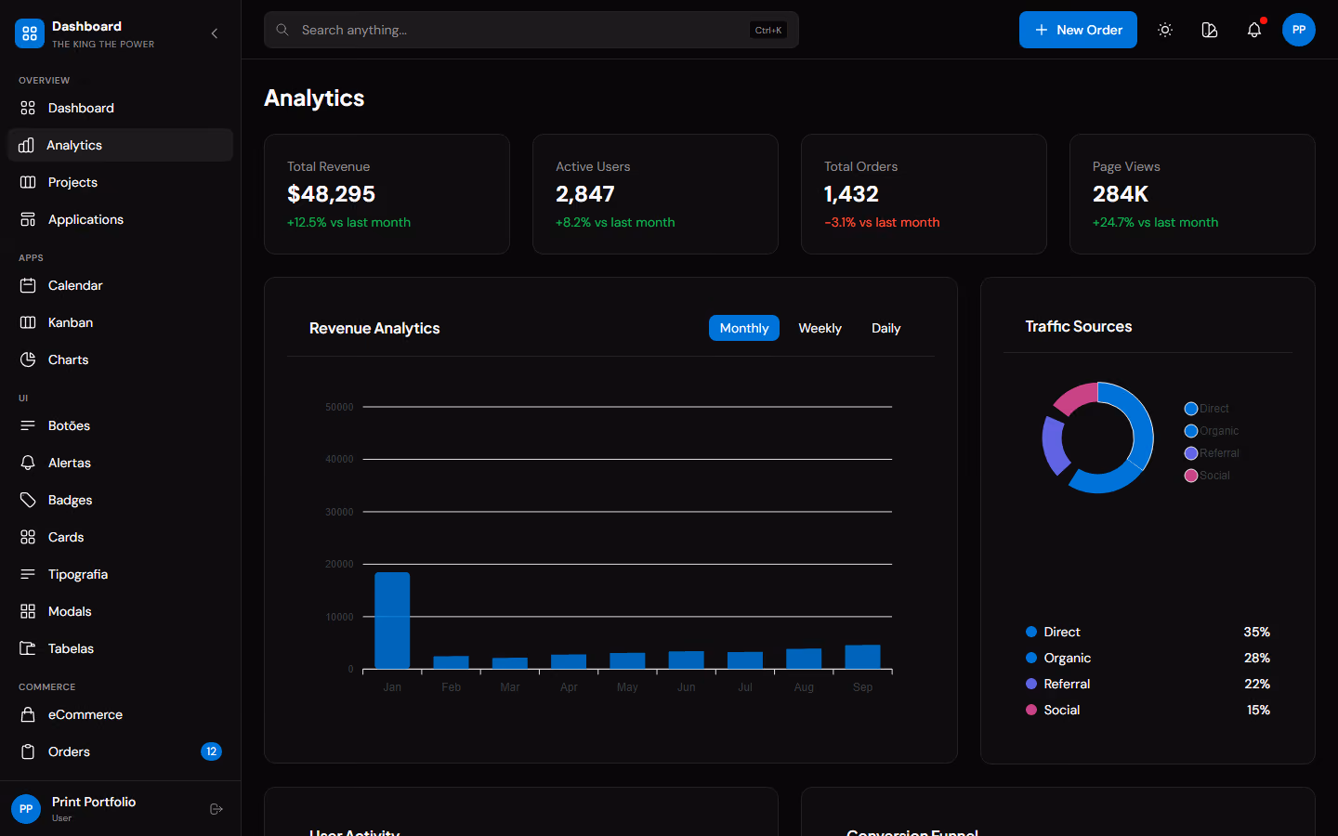
Task: Click the Modals icon
Action: click(28, 611)
